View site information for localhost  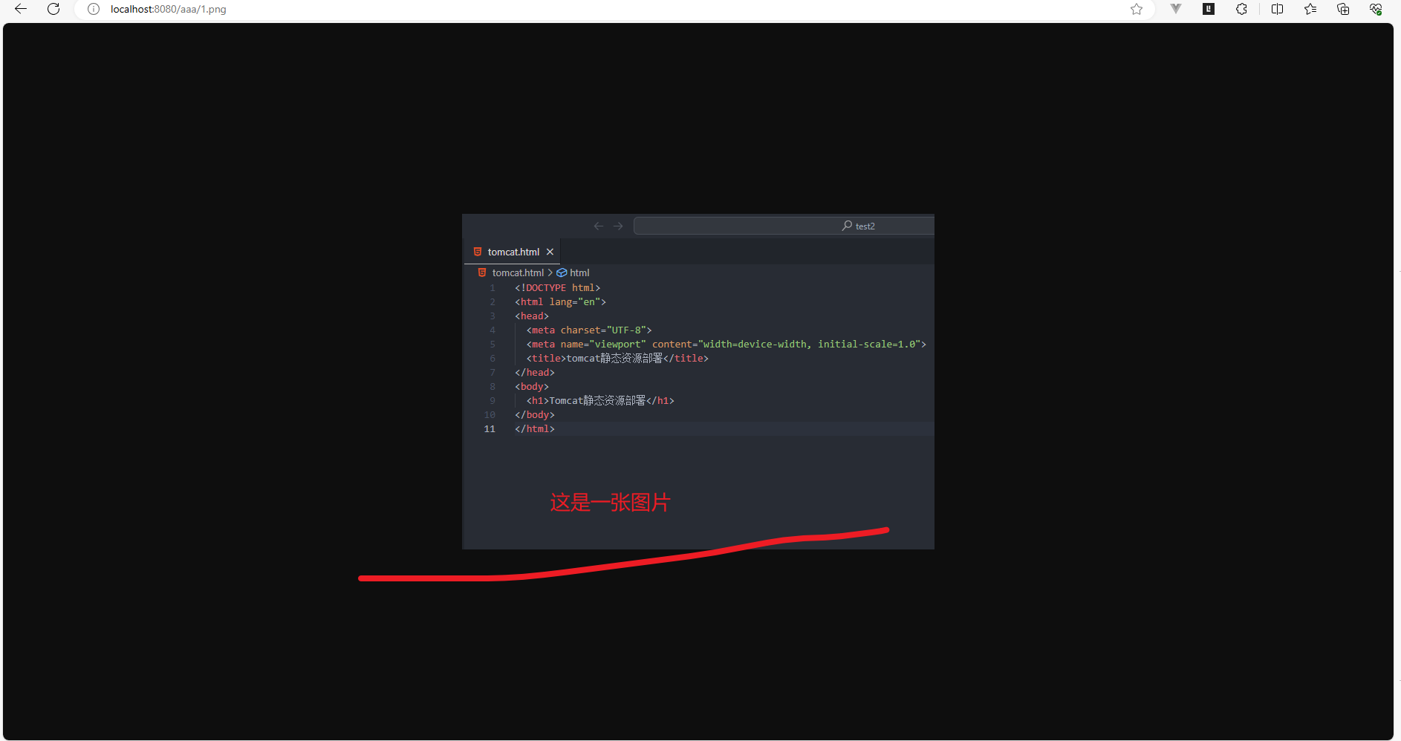click(94, 9)
